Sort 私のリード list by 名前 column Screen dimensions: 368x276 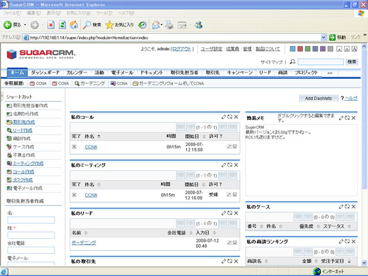pos(76,233)
